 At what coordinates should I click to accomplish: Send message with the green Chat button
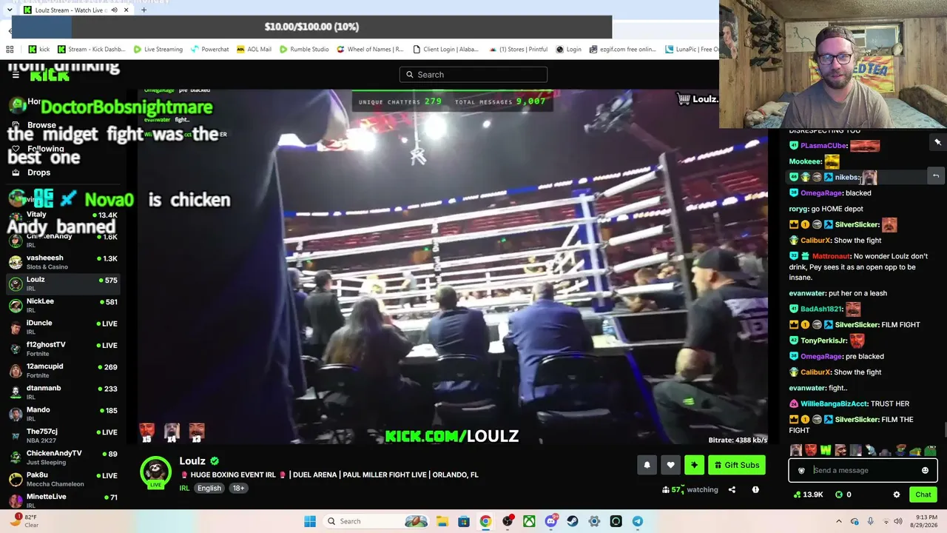click(923, 495)
